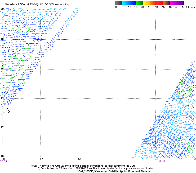Click the 'Data buffer is 22 hrs' note line
196x173 pixels.
click(x=96, y=168)
